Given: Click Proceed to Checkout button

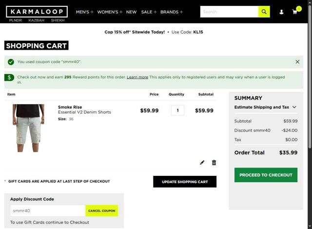Looking at the screenshot, I should tap(266, 175).
